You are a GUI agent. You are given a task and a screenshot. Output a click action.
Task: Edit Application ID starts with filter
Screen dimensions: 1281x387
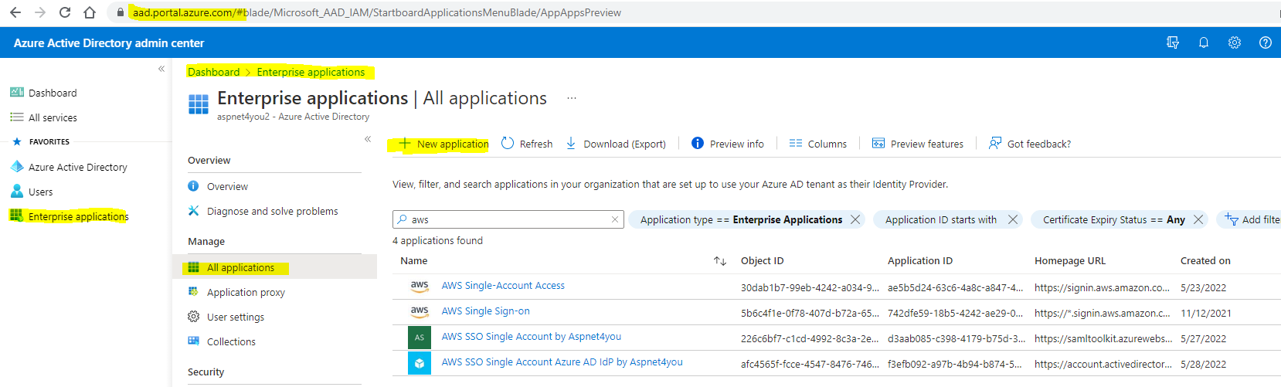click(940, 219)
